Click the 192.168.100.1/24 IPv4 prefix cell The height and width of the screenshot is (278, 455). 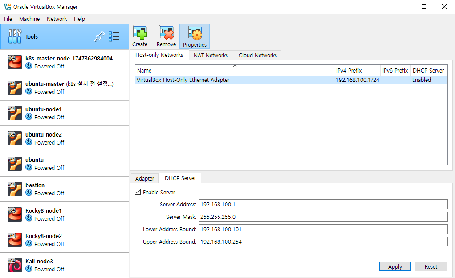coord(357,80)
